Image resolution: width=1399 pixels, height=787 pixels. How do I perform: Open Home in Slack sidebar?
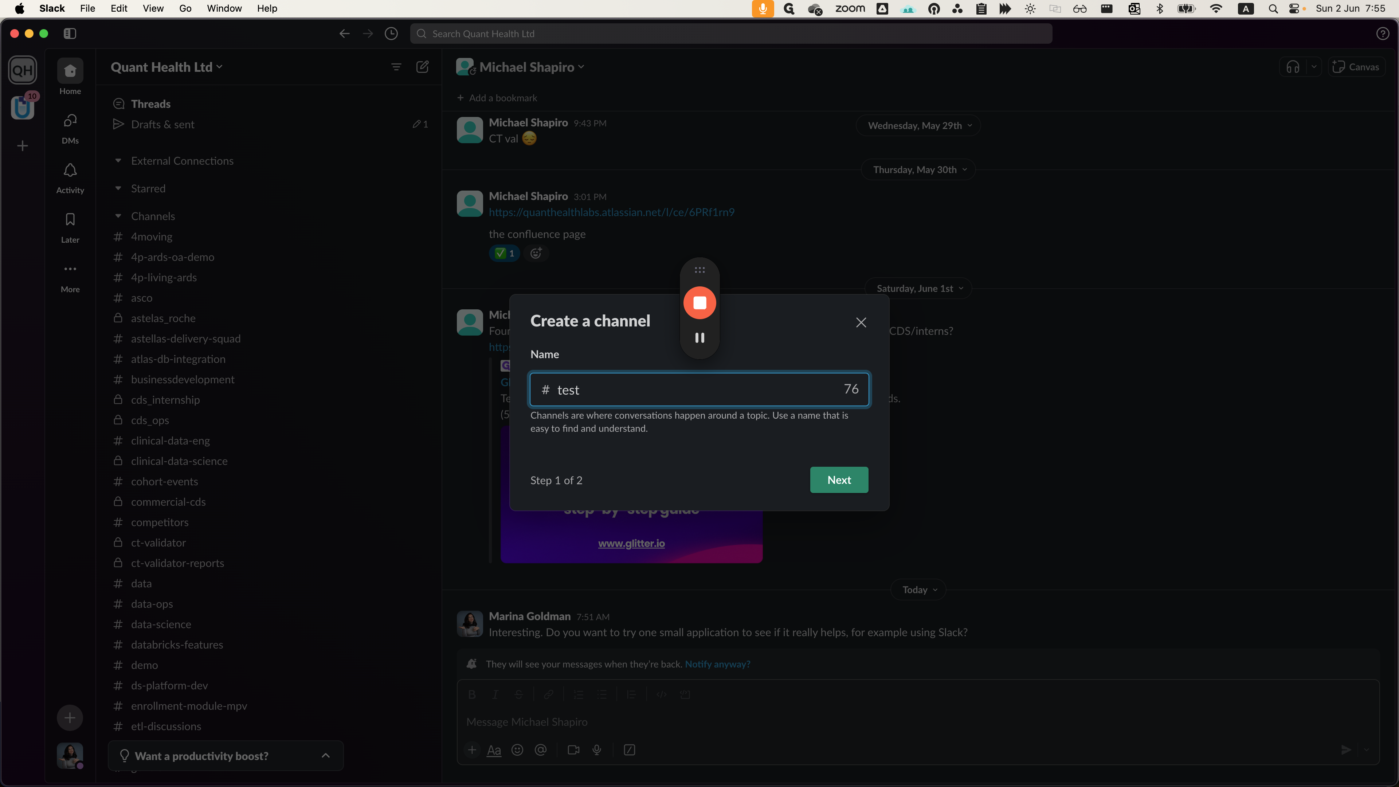(70, 77)
